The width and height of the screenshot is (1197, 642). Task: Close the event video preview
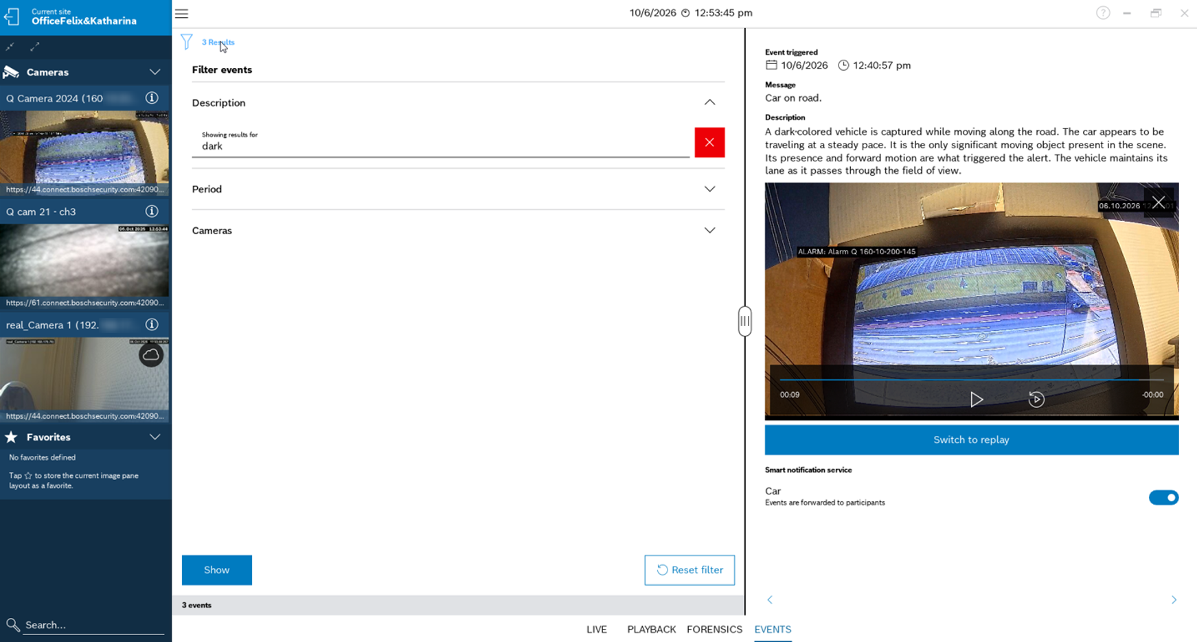click(1159, 203)
